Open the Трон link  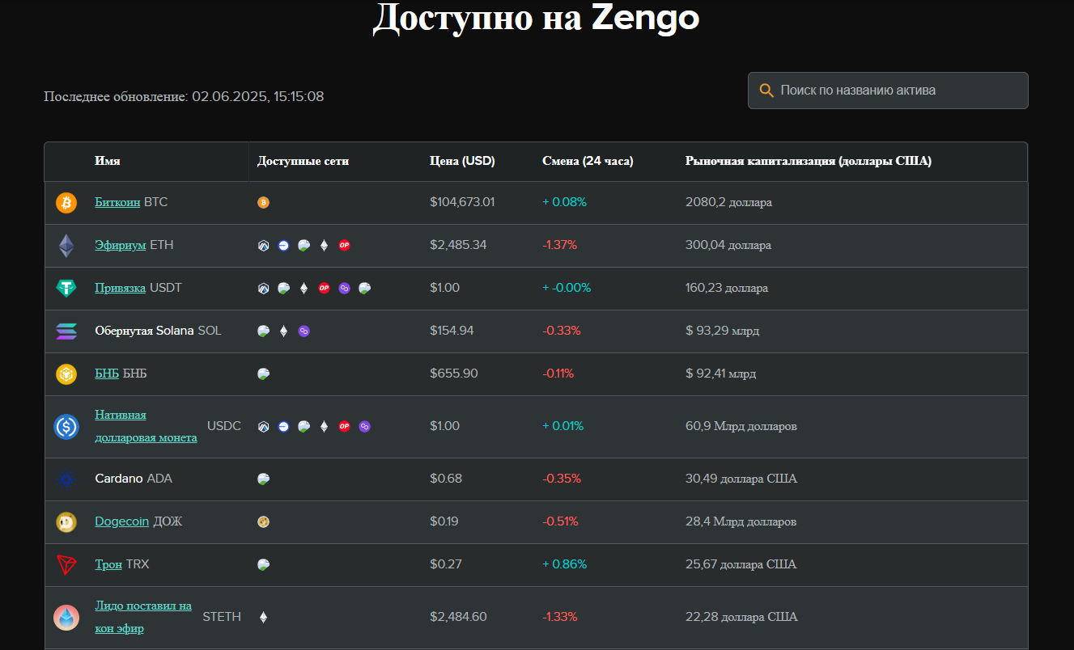(x=108, y=564)
